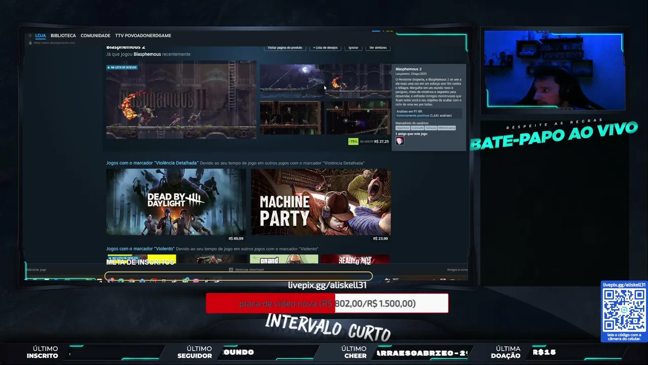Open 'Gerenciar downloads'
The width and height of the screenshot is (648, 365).
point(250,270)
